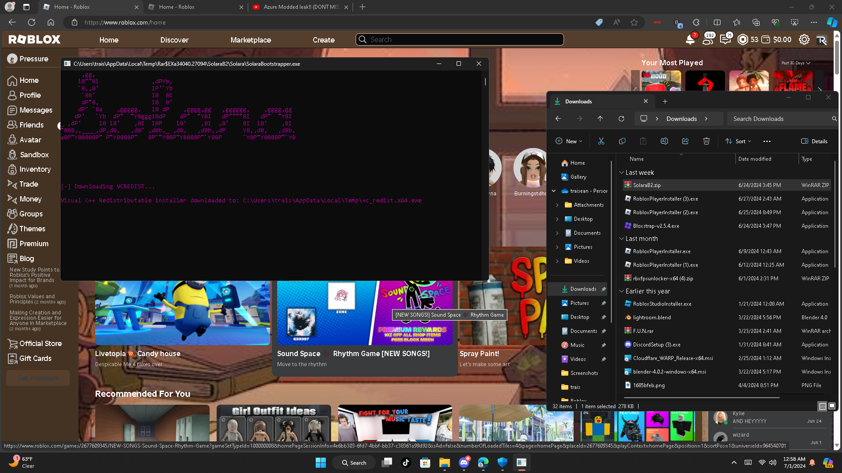Image resolution: width=842 pixels, height=473 pixels.
Task: Click Delete trash icon in Downloads toolbar
Action: tap(706, 141)
